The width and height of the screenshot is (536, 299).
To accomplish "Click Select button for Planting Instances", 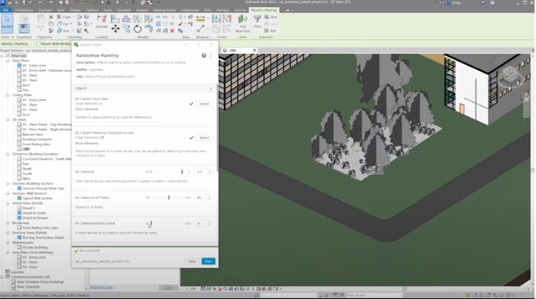I will [204, 137].
